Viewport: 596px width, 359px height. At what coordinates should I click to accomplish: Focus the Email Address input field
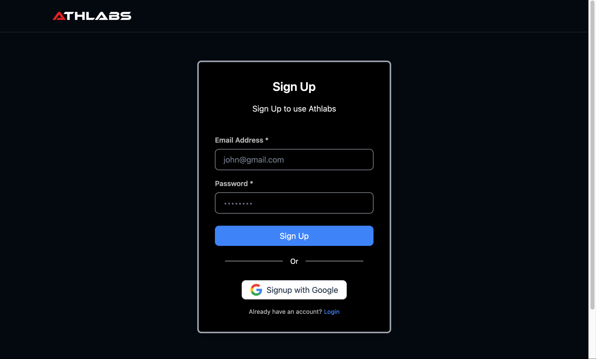coord(294,160)
